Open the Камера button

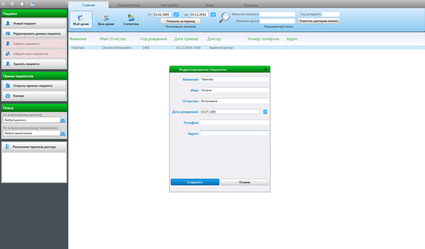click(34, 96)
